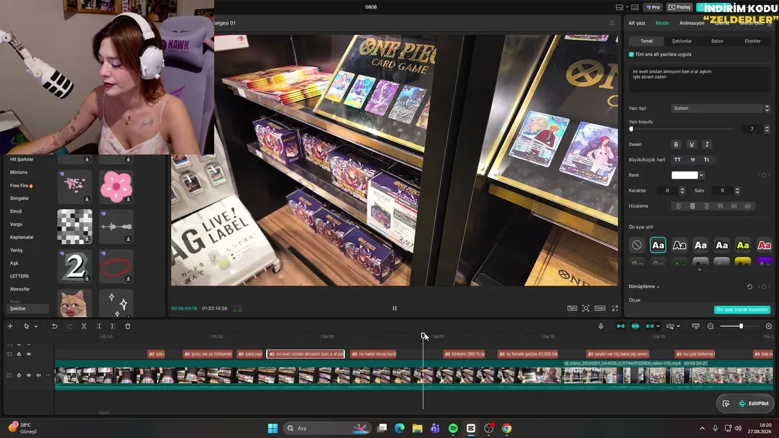
Task: Click 'Ön ayar olarak kaydedin' button
Action: pos(742,310)
